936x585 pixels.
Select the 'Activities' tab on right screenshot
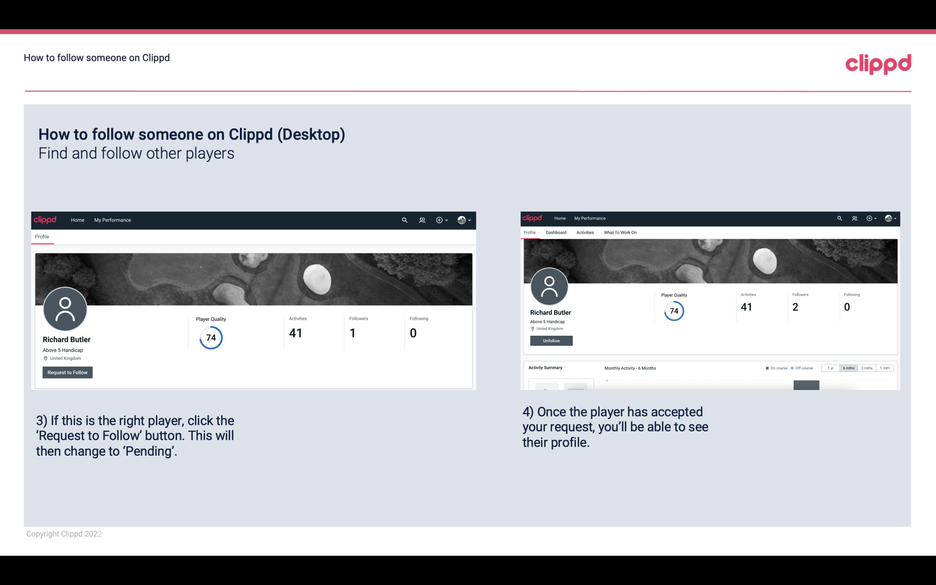coord(584,233)
